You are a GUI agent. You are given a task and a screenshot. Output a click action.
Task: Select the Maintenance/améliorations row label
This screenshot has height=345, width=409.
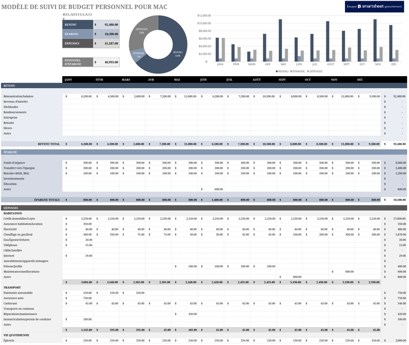(22, 272)
